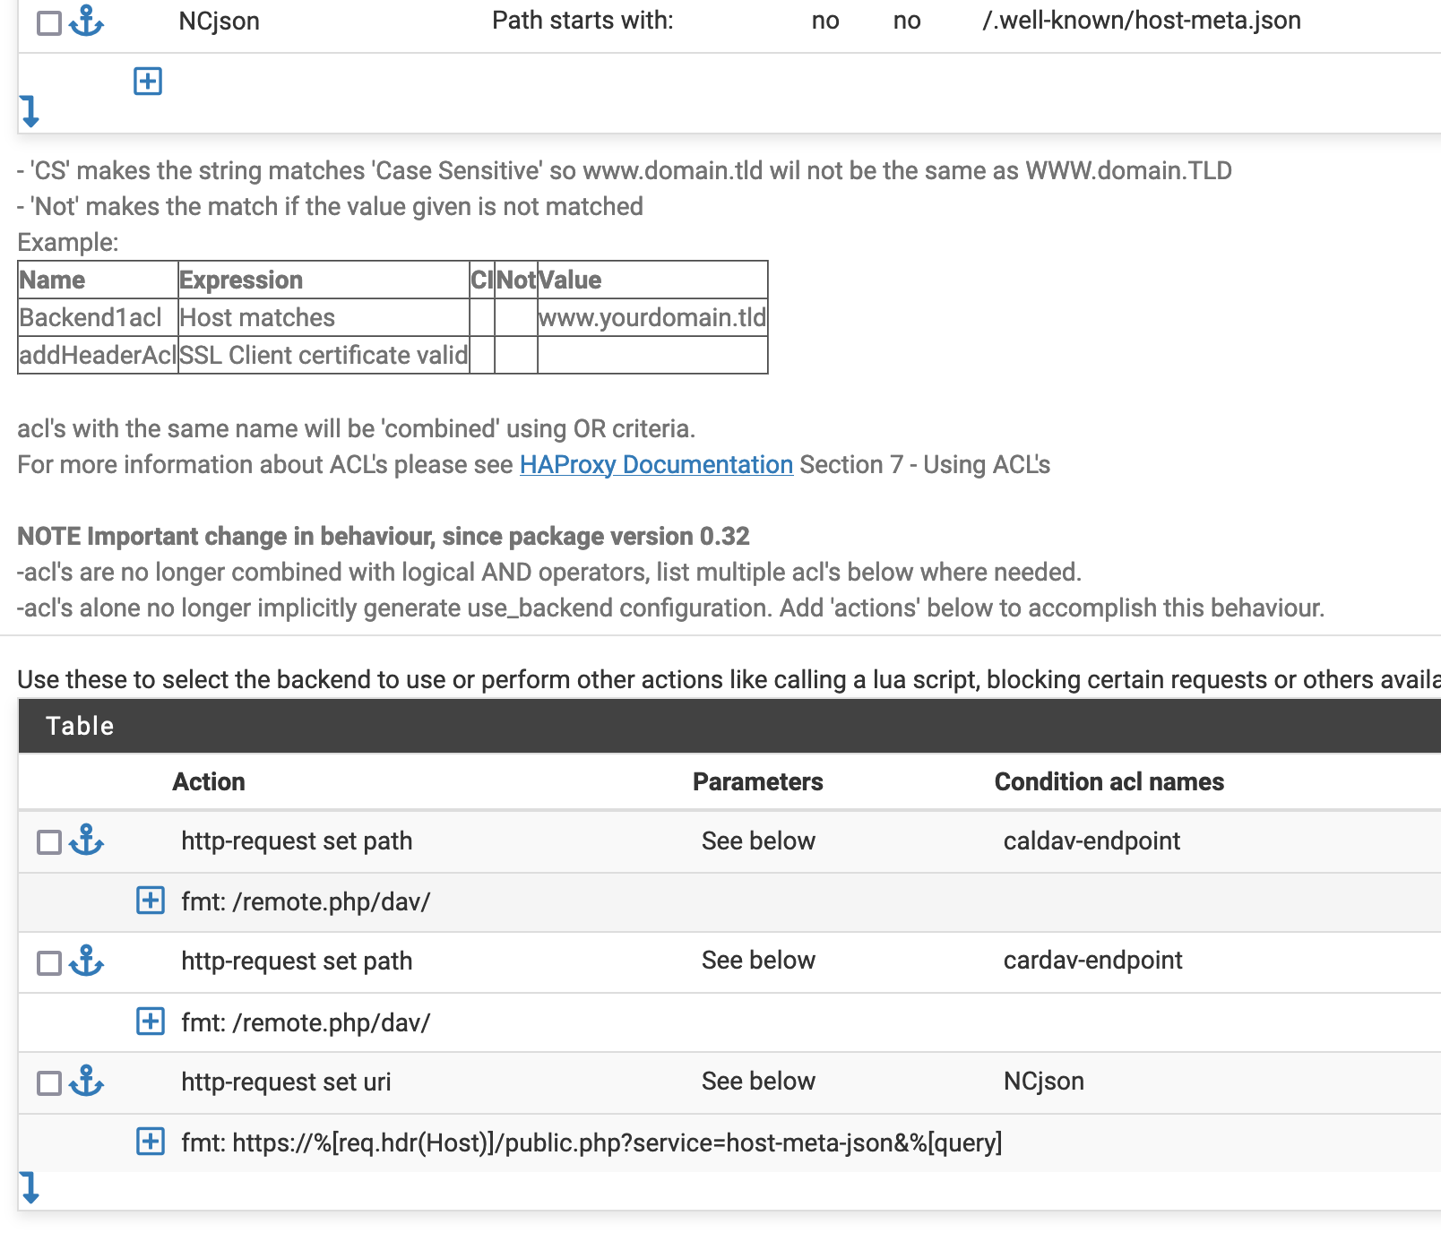
Task: Select the 'http-request set uri' action text
Action: point(286,1082)
